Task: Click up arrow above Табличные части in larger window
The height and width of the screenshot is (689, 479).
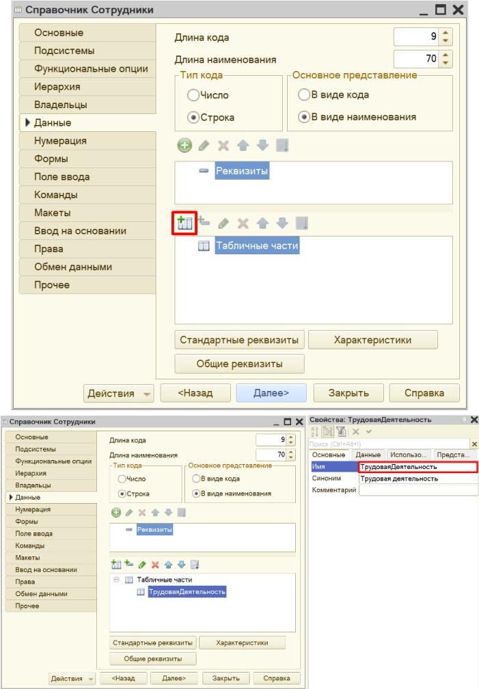Action: (262, 224)
